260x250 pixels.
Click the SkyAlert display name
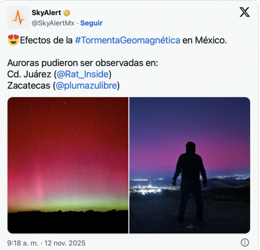pyautogui.click(x=46, y=13)
